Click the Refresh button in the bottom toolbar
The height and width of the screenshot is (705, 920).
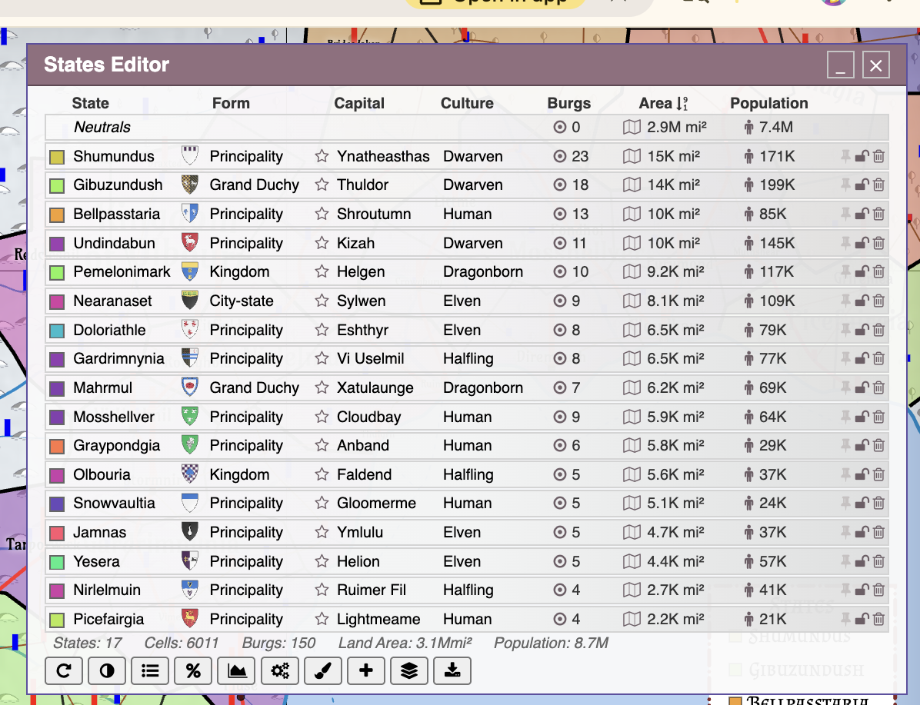pos(64,670)
